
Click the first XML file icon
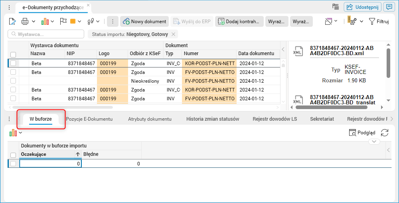(298, 52)
